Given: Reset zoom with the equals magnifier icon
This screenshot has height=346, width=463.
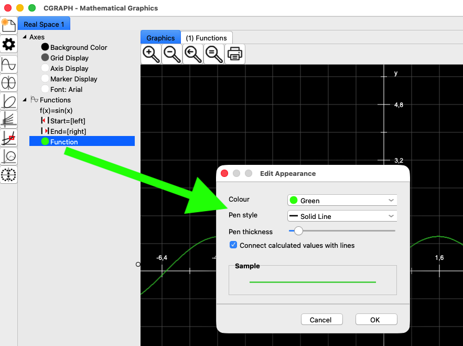Looking at the screenshot, I should (x=214, y=54).
